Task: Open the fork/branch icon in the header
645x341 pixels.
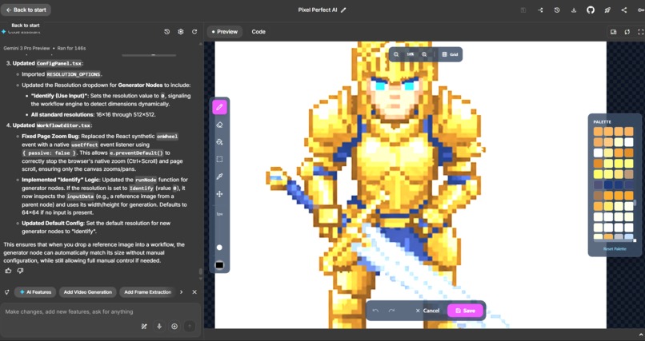Action: 540,10
